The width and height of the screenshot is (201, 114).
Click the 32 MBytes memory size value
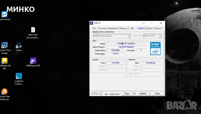click(x=151, y=63)
